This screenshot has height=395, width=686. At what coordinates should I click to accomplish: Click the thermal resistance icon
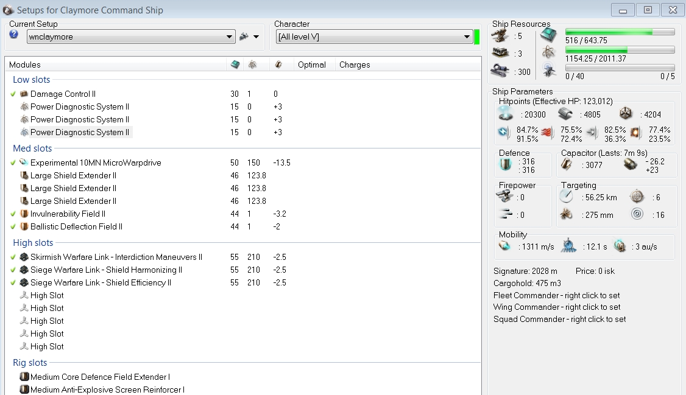[x=547, y=133]
